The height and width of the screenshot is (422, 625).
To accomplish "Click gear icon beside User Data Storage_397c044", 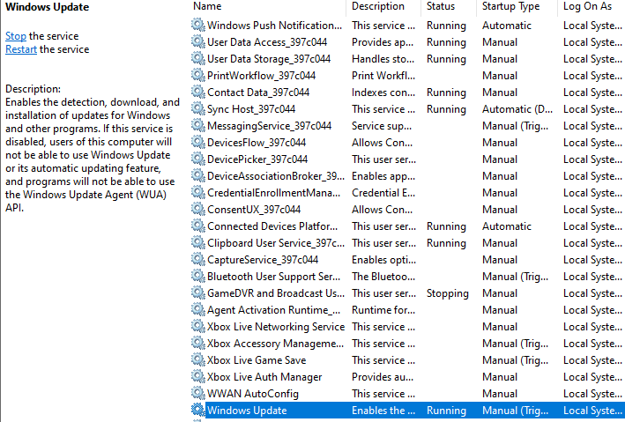I will point(197,58).
